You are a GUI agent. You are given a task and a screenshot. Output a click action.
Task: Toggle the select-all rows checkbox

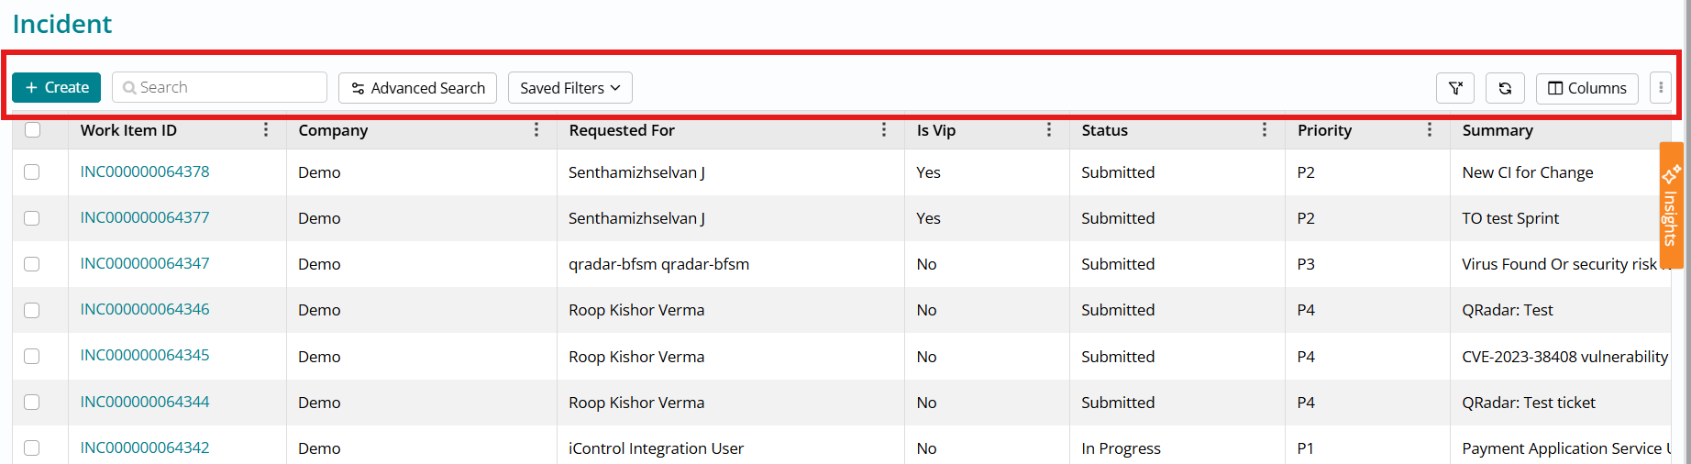tap(33, 130)
